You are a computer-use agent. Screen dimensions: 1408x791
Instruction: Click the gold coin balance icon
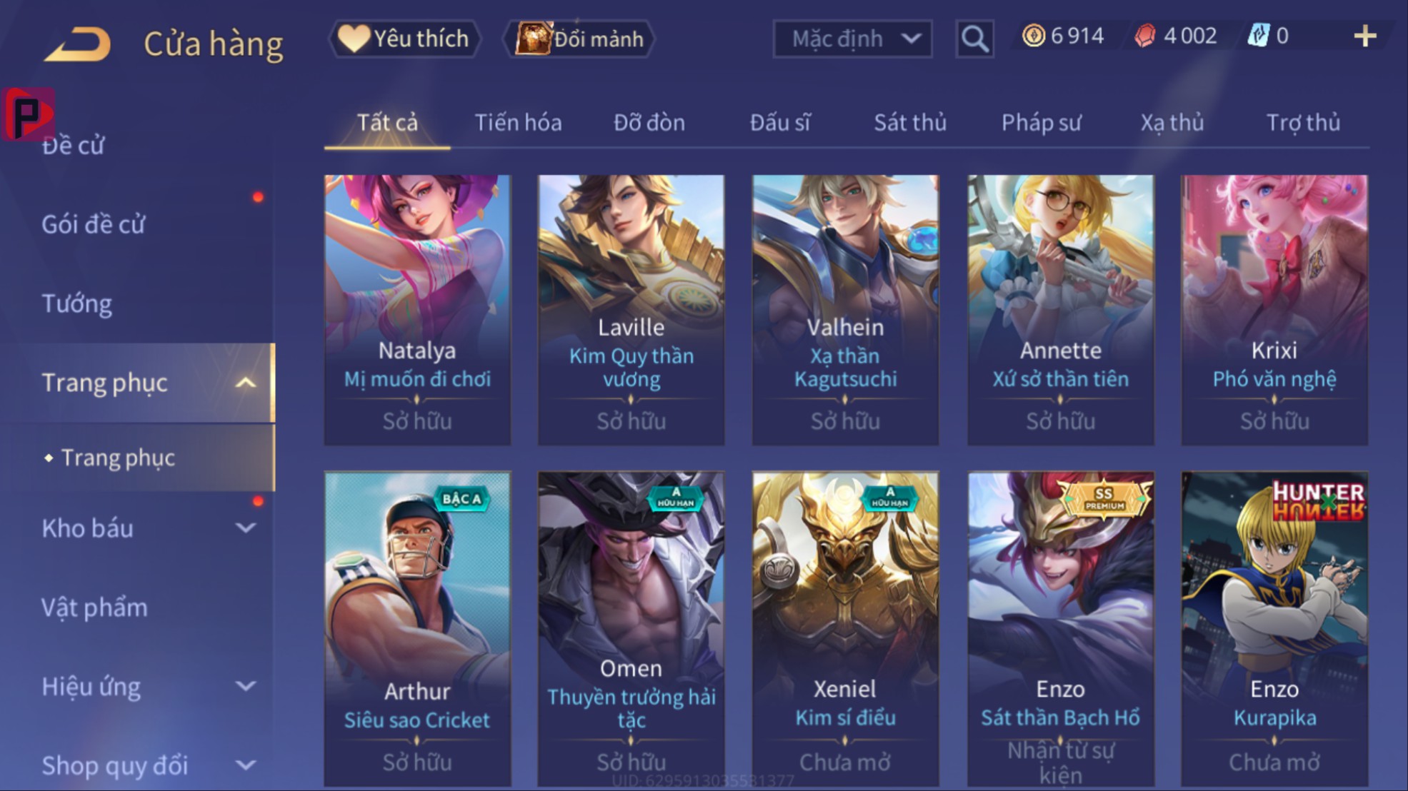tap(1033, 36)
